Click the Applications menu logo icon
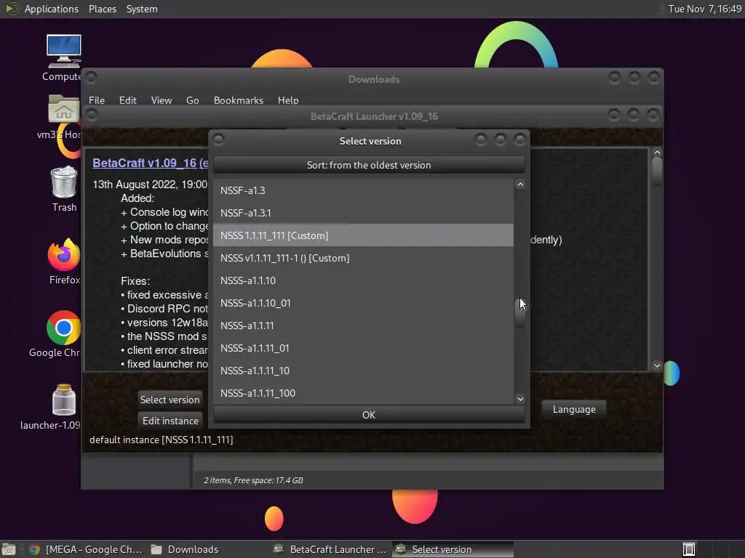 [x=12, y=9]
